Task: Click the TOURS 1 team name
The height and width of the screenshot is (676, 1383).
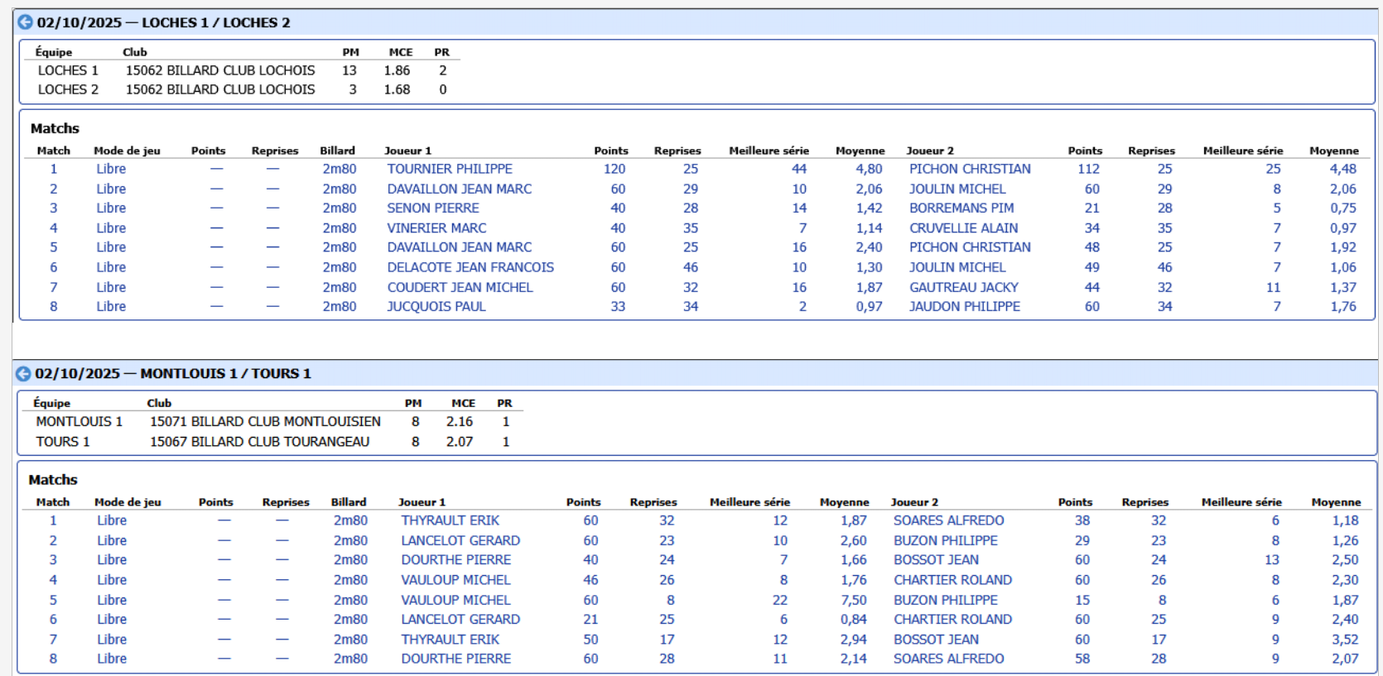Action: point(62,442)
